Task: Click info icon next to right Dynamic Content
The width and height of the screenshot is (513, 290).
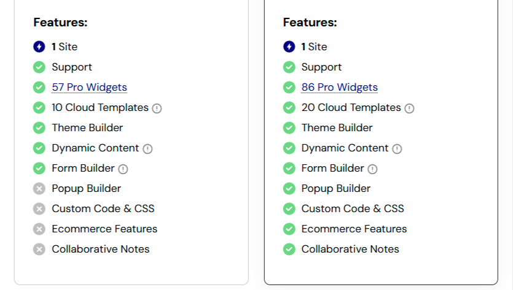Action: (397, 149)
